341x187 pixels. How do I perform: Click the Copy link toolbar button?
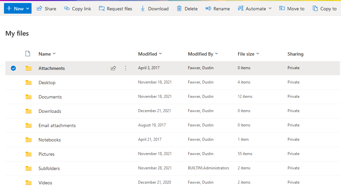[x=77, y=9]
